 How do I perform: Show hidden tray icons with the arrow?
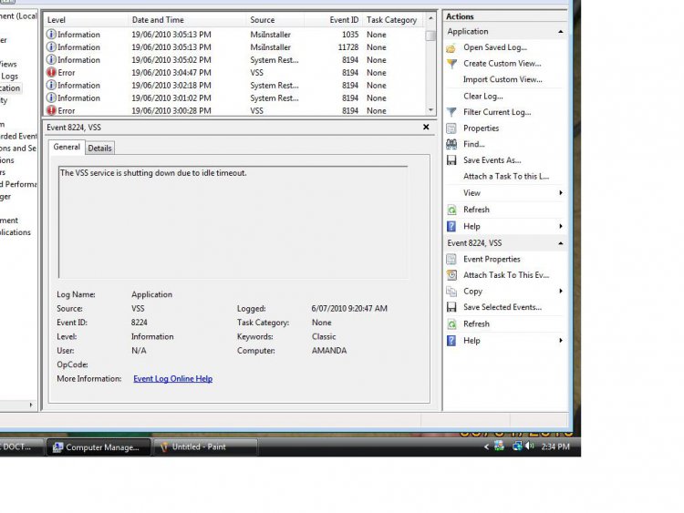[486, 446]
